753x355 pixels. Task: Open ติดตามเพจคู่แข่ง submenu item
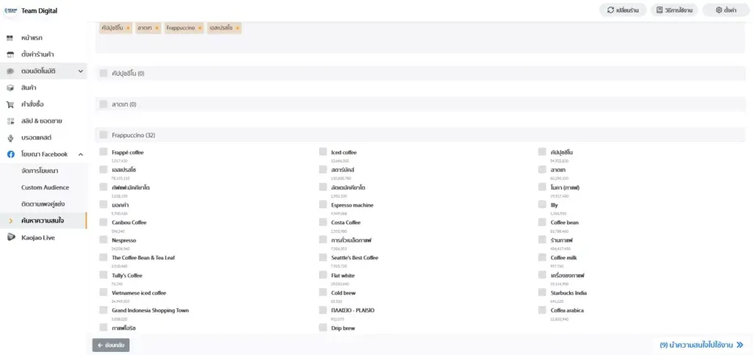coord(43,204)
